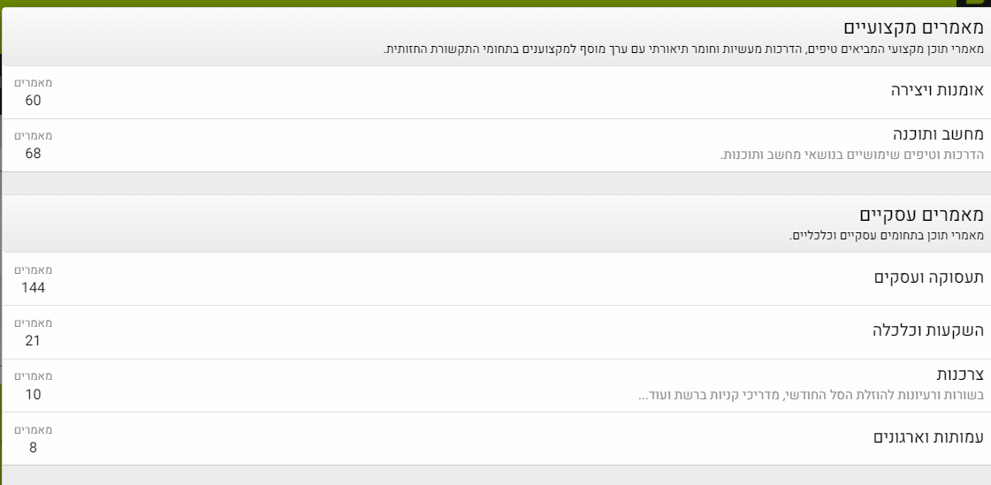Image resolution: width=991 pixels, height=485 pixels.
Task: Click the 10 article count for צרכנות
Action: 33,394
